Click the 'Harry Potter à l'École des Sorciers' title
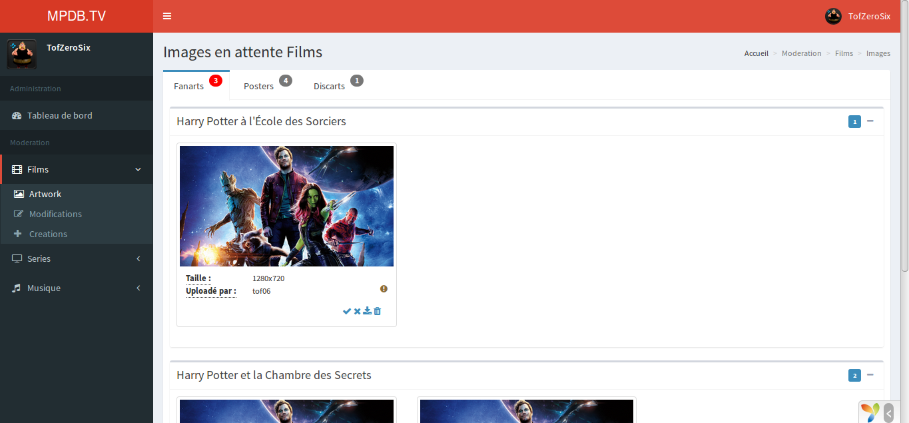This screenshot has width=909, height=423. [x=261, y=121]
